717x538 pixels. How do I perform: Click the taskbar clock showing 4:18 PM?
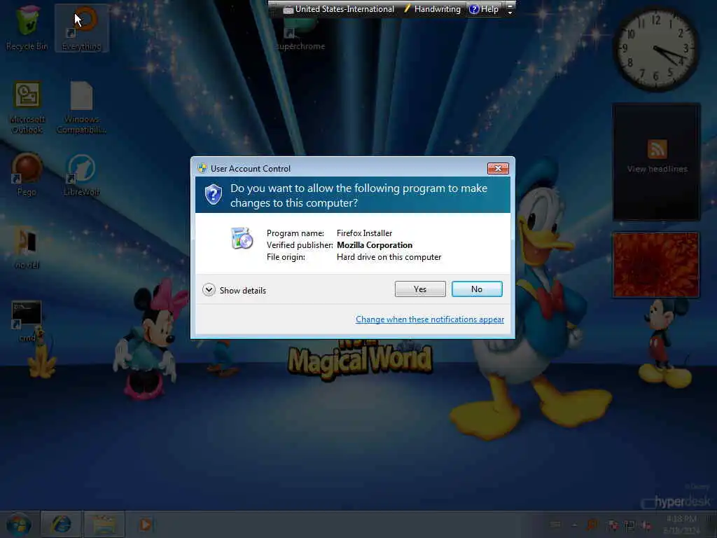tap(681, 525)
